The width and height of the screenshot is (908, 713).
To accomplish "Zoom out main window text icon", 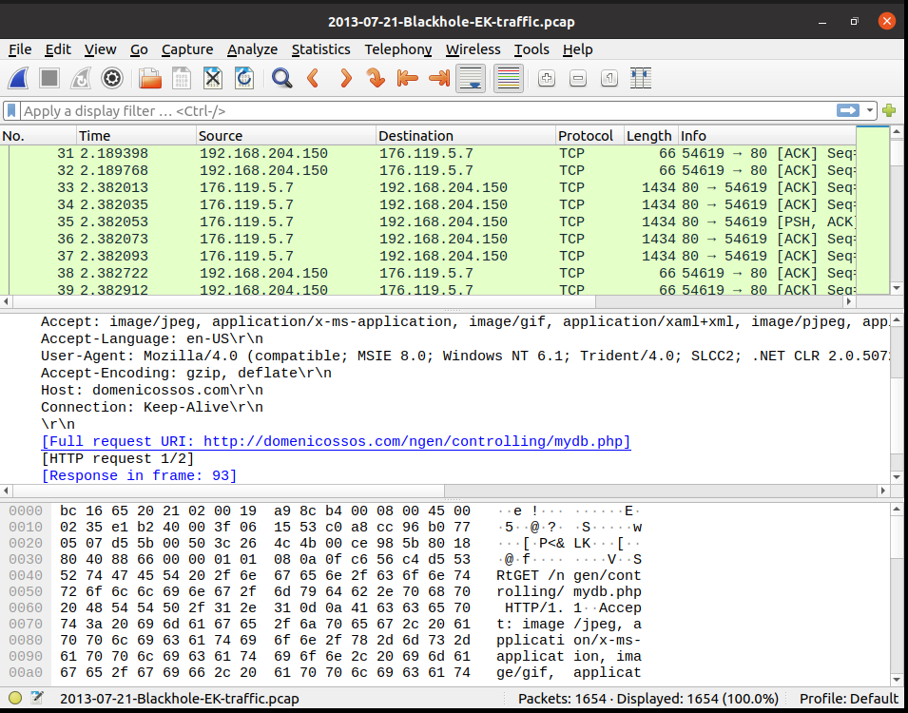I will 578,78.
